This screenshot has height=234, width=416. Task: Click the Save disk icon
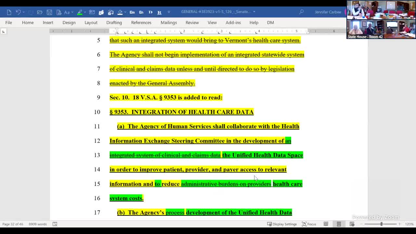tap(49, 12)
